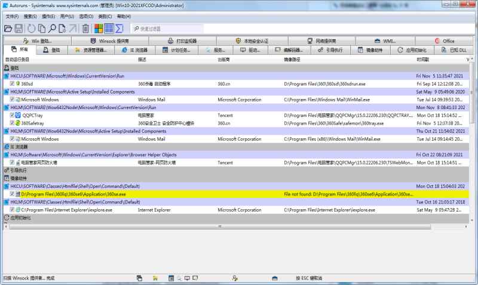Screen dimensions: 478x285
Task: Click the document properties toolbar icon
Action: pyautogui.click(x=62, y=29)
